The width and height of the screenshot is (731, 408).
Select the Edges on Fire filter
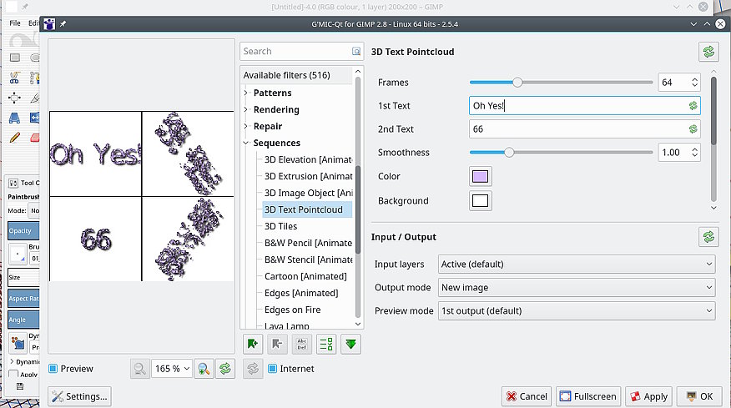[x=292, y=310]
